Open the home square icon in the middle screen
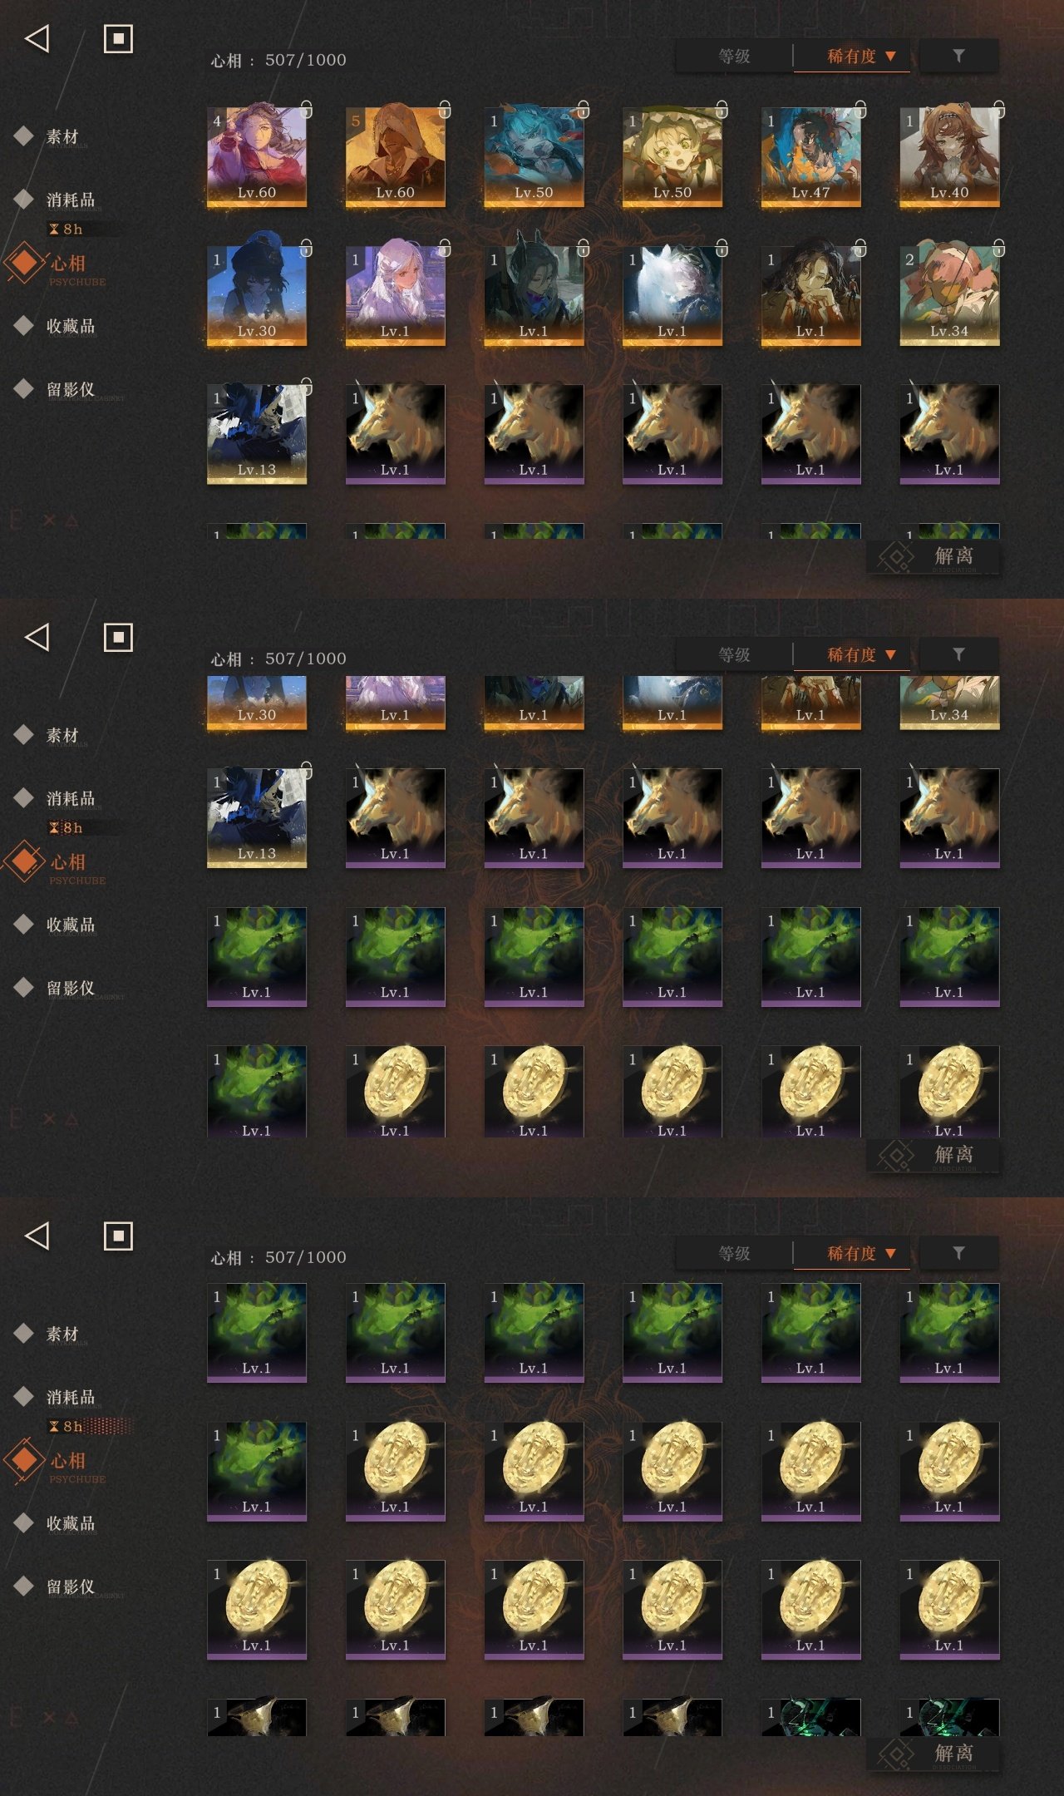The width and height of the screenshot is (1064, 1796). click(x=118, y=637)
